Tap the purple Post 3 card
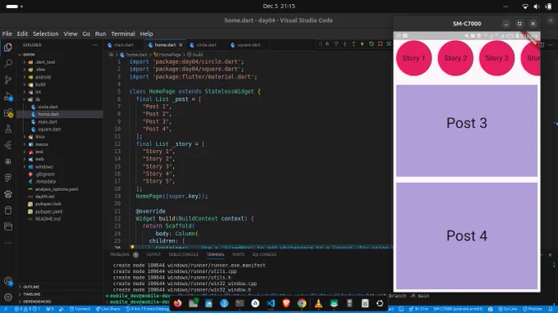This screenshot has width=558, height=313. (467, 130)
